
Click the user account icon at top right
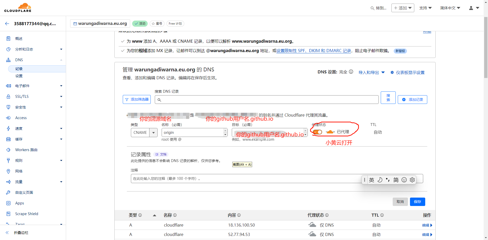coord(471,8)
